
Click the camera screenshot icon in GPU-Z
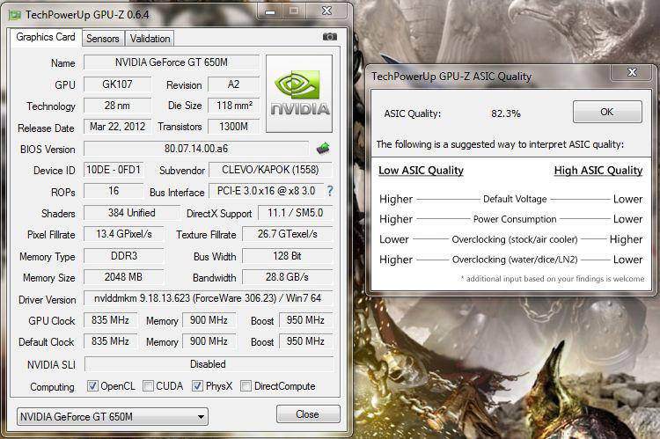[x=330, y=37]
